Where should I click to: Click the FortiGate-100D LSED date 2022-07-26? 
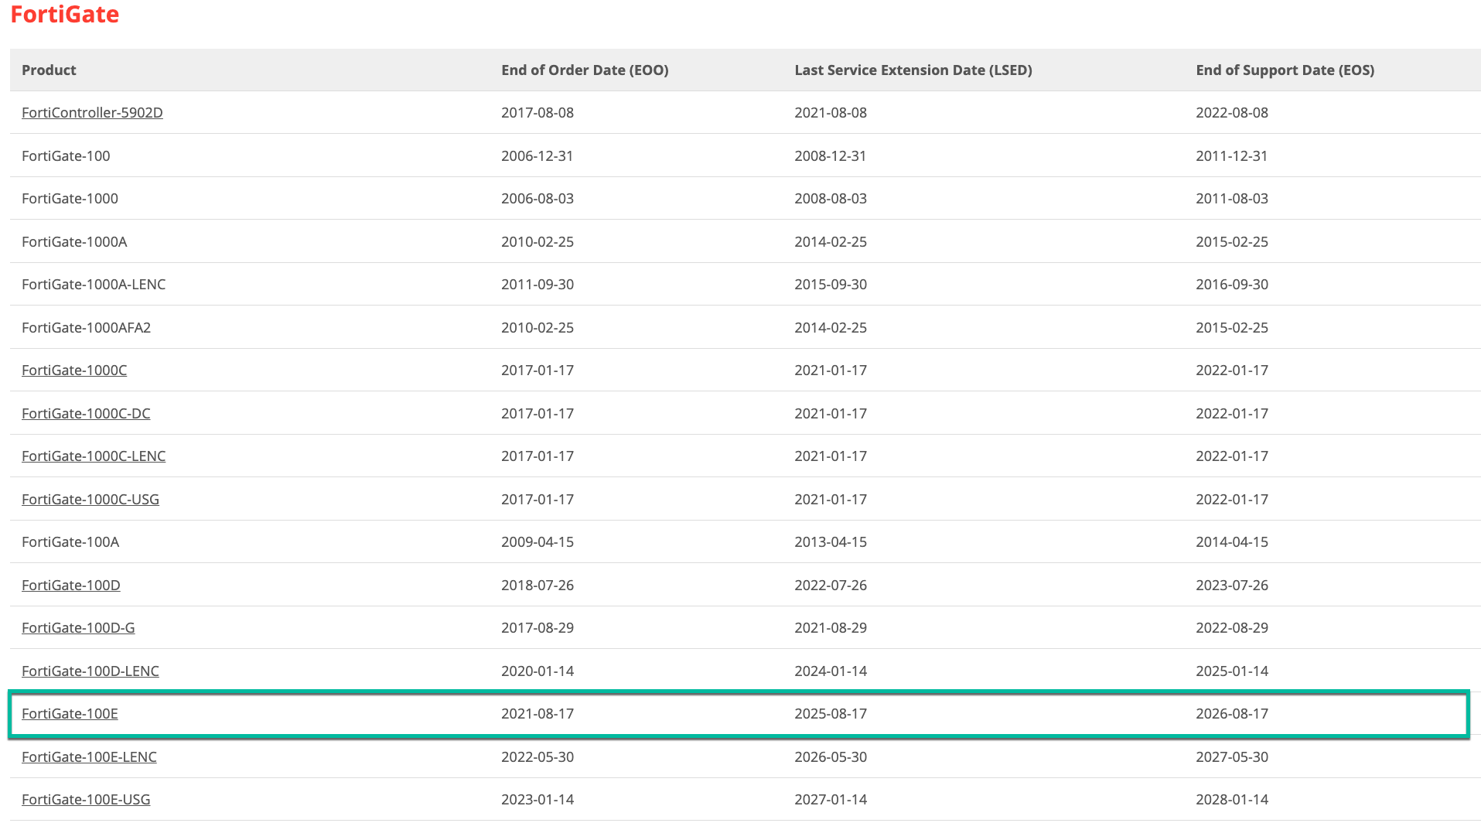coord(831,586)
